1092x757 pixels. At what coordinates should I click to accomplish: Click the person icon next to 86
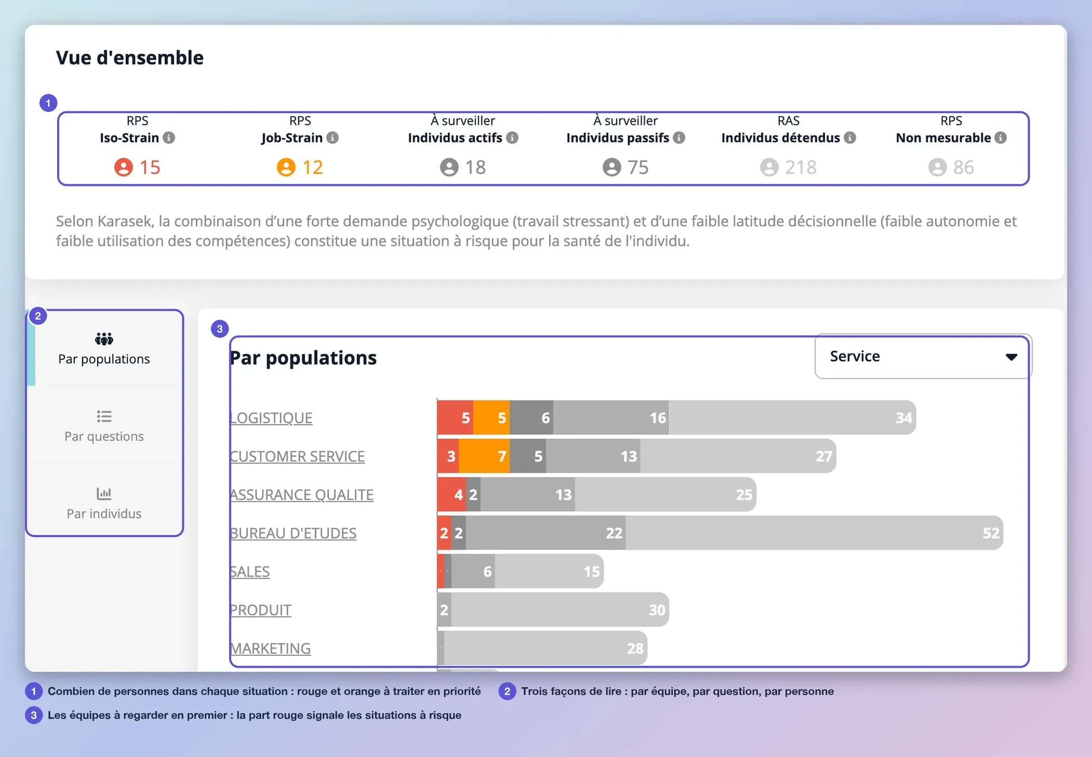point(938,167)
